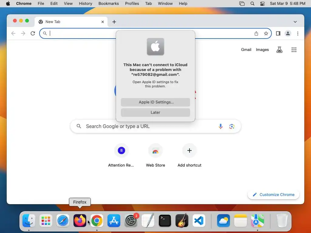Open the Tab menu
311x233 pixels.
[148, 4]
